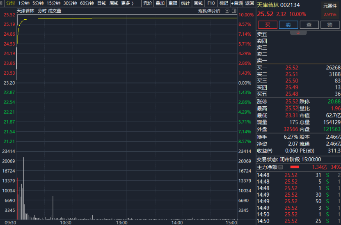Click the 查 query button
The image size is (341, 225).
(x=309, y=25)
